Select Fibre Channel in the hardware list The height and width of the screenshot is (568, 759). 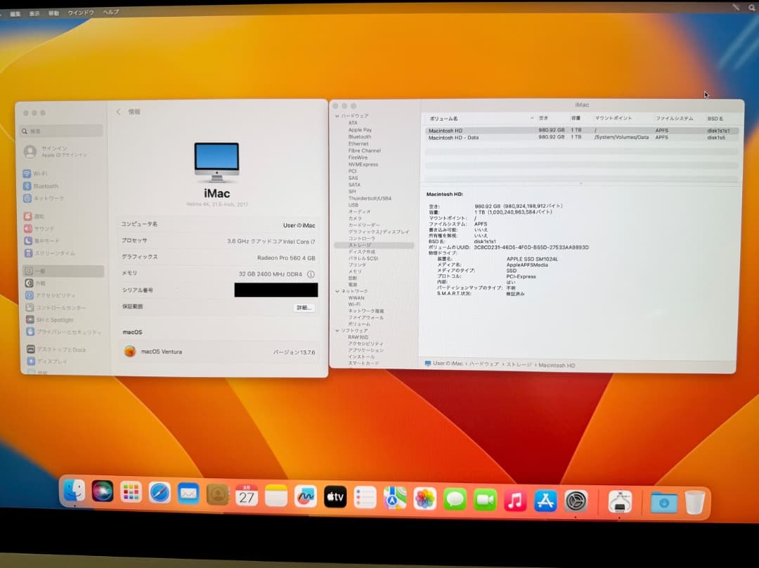pos(365,151)
